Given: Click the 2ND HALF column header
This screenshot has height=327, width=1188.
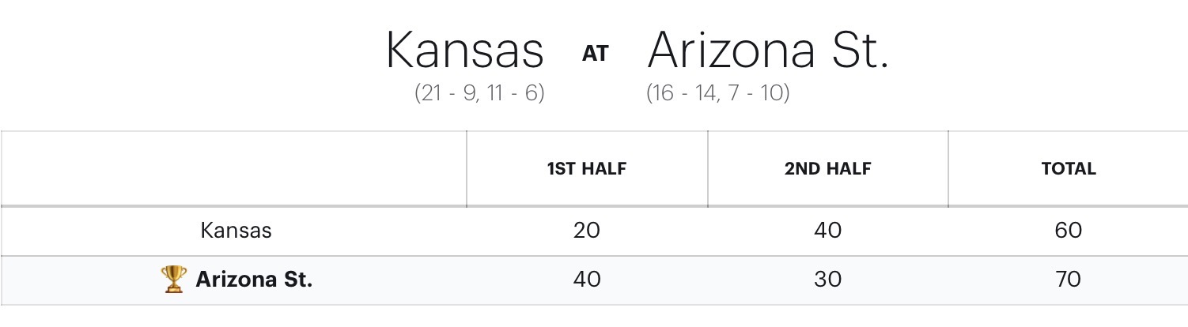Looking at the screenshot, I should [x=827, y=169].
